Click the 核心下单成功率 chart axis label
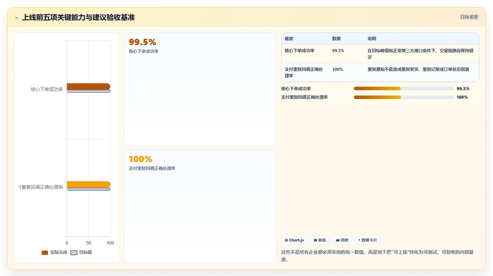 [47, 89]
